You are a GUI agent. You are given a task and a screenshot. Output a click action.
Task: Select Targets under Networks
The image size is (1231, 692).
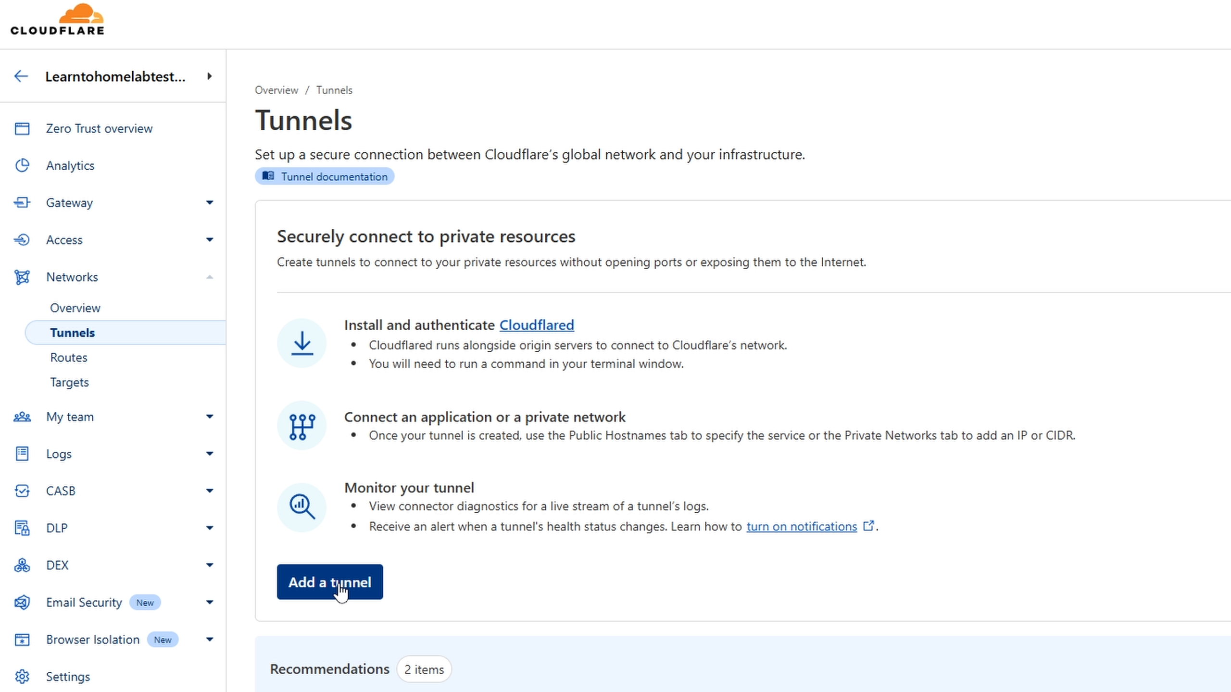pyautogui.click(x=70, y=383)
